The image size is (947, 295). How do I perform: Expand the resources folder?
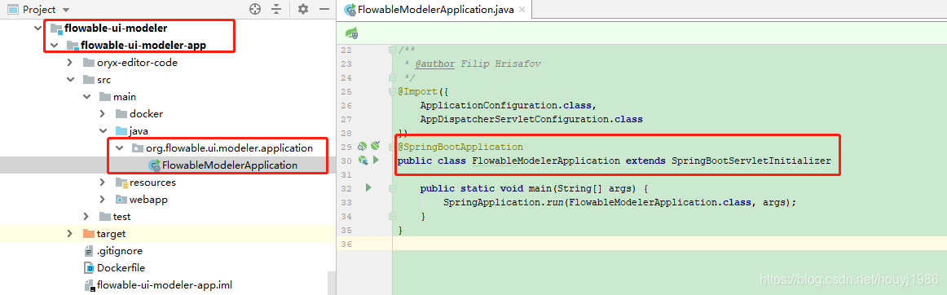click(x=103, y=182)
